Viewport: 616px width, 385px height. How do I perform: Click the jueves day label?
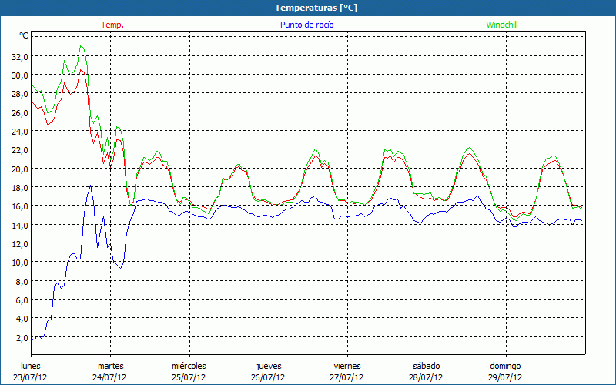tap(268, 365)
